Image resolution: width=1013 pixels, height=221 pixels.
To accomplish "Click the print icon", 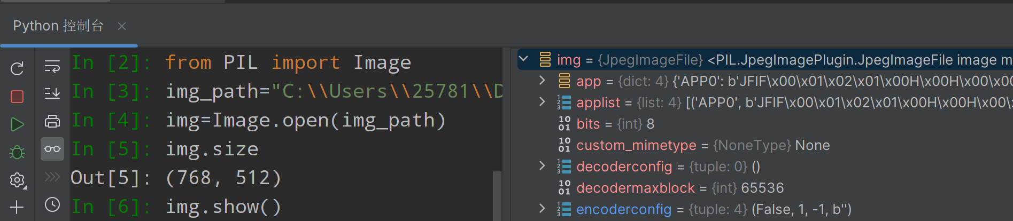I will pyautogui.click(x=52, y=121).
